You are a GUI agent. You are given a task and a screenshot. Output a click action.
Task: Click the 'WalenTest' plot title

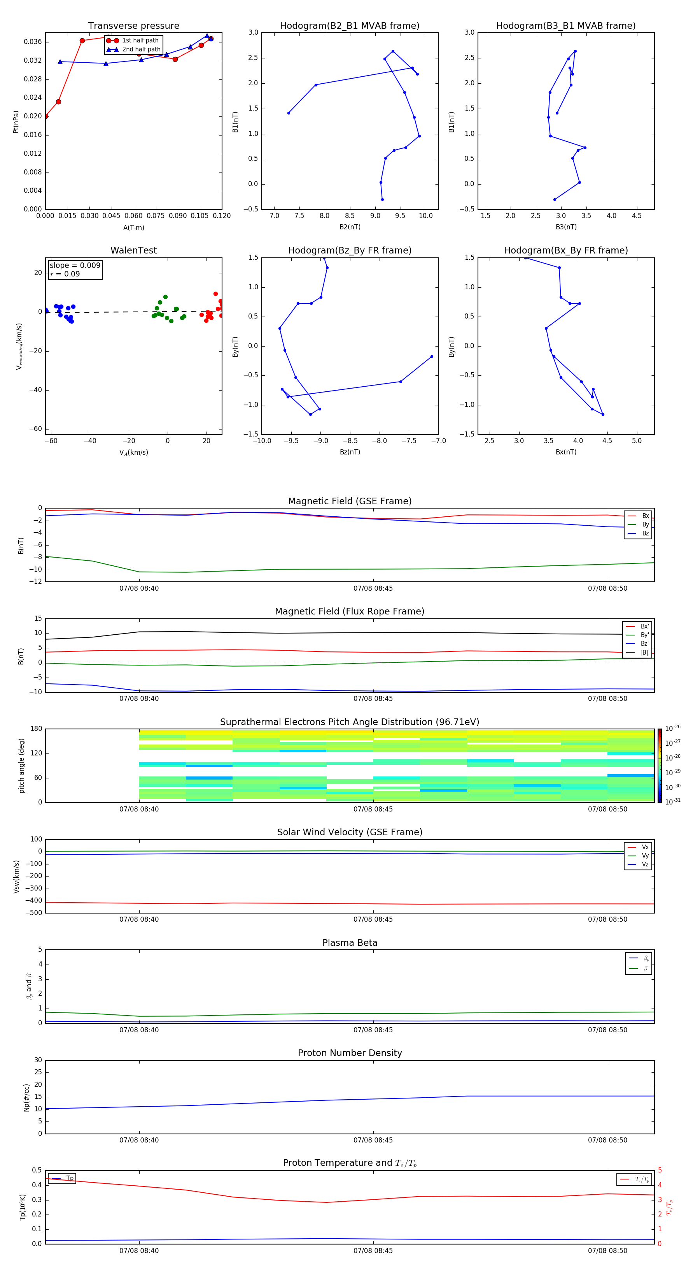click(x=133, y=250)
